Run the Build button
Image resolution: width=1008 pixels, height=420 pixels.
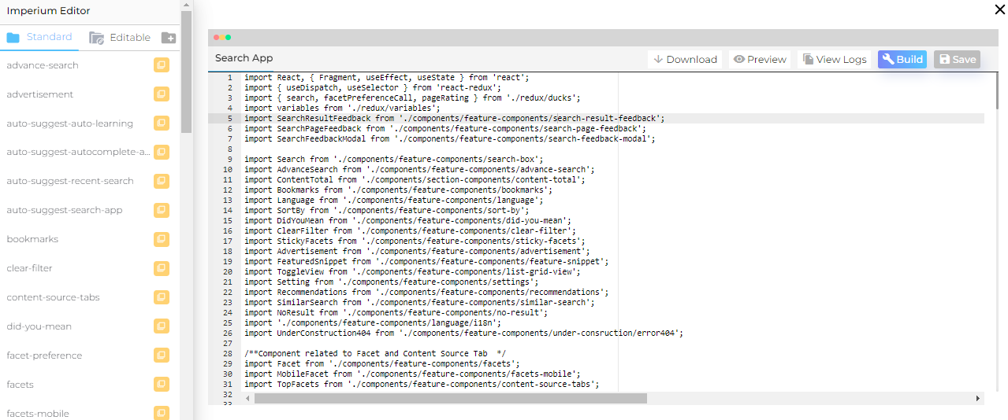click(902, 59)
